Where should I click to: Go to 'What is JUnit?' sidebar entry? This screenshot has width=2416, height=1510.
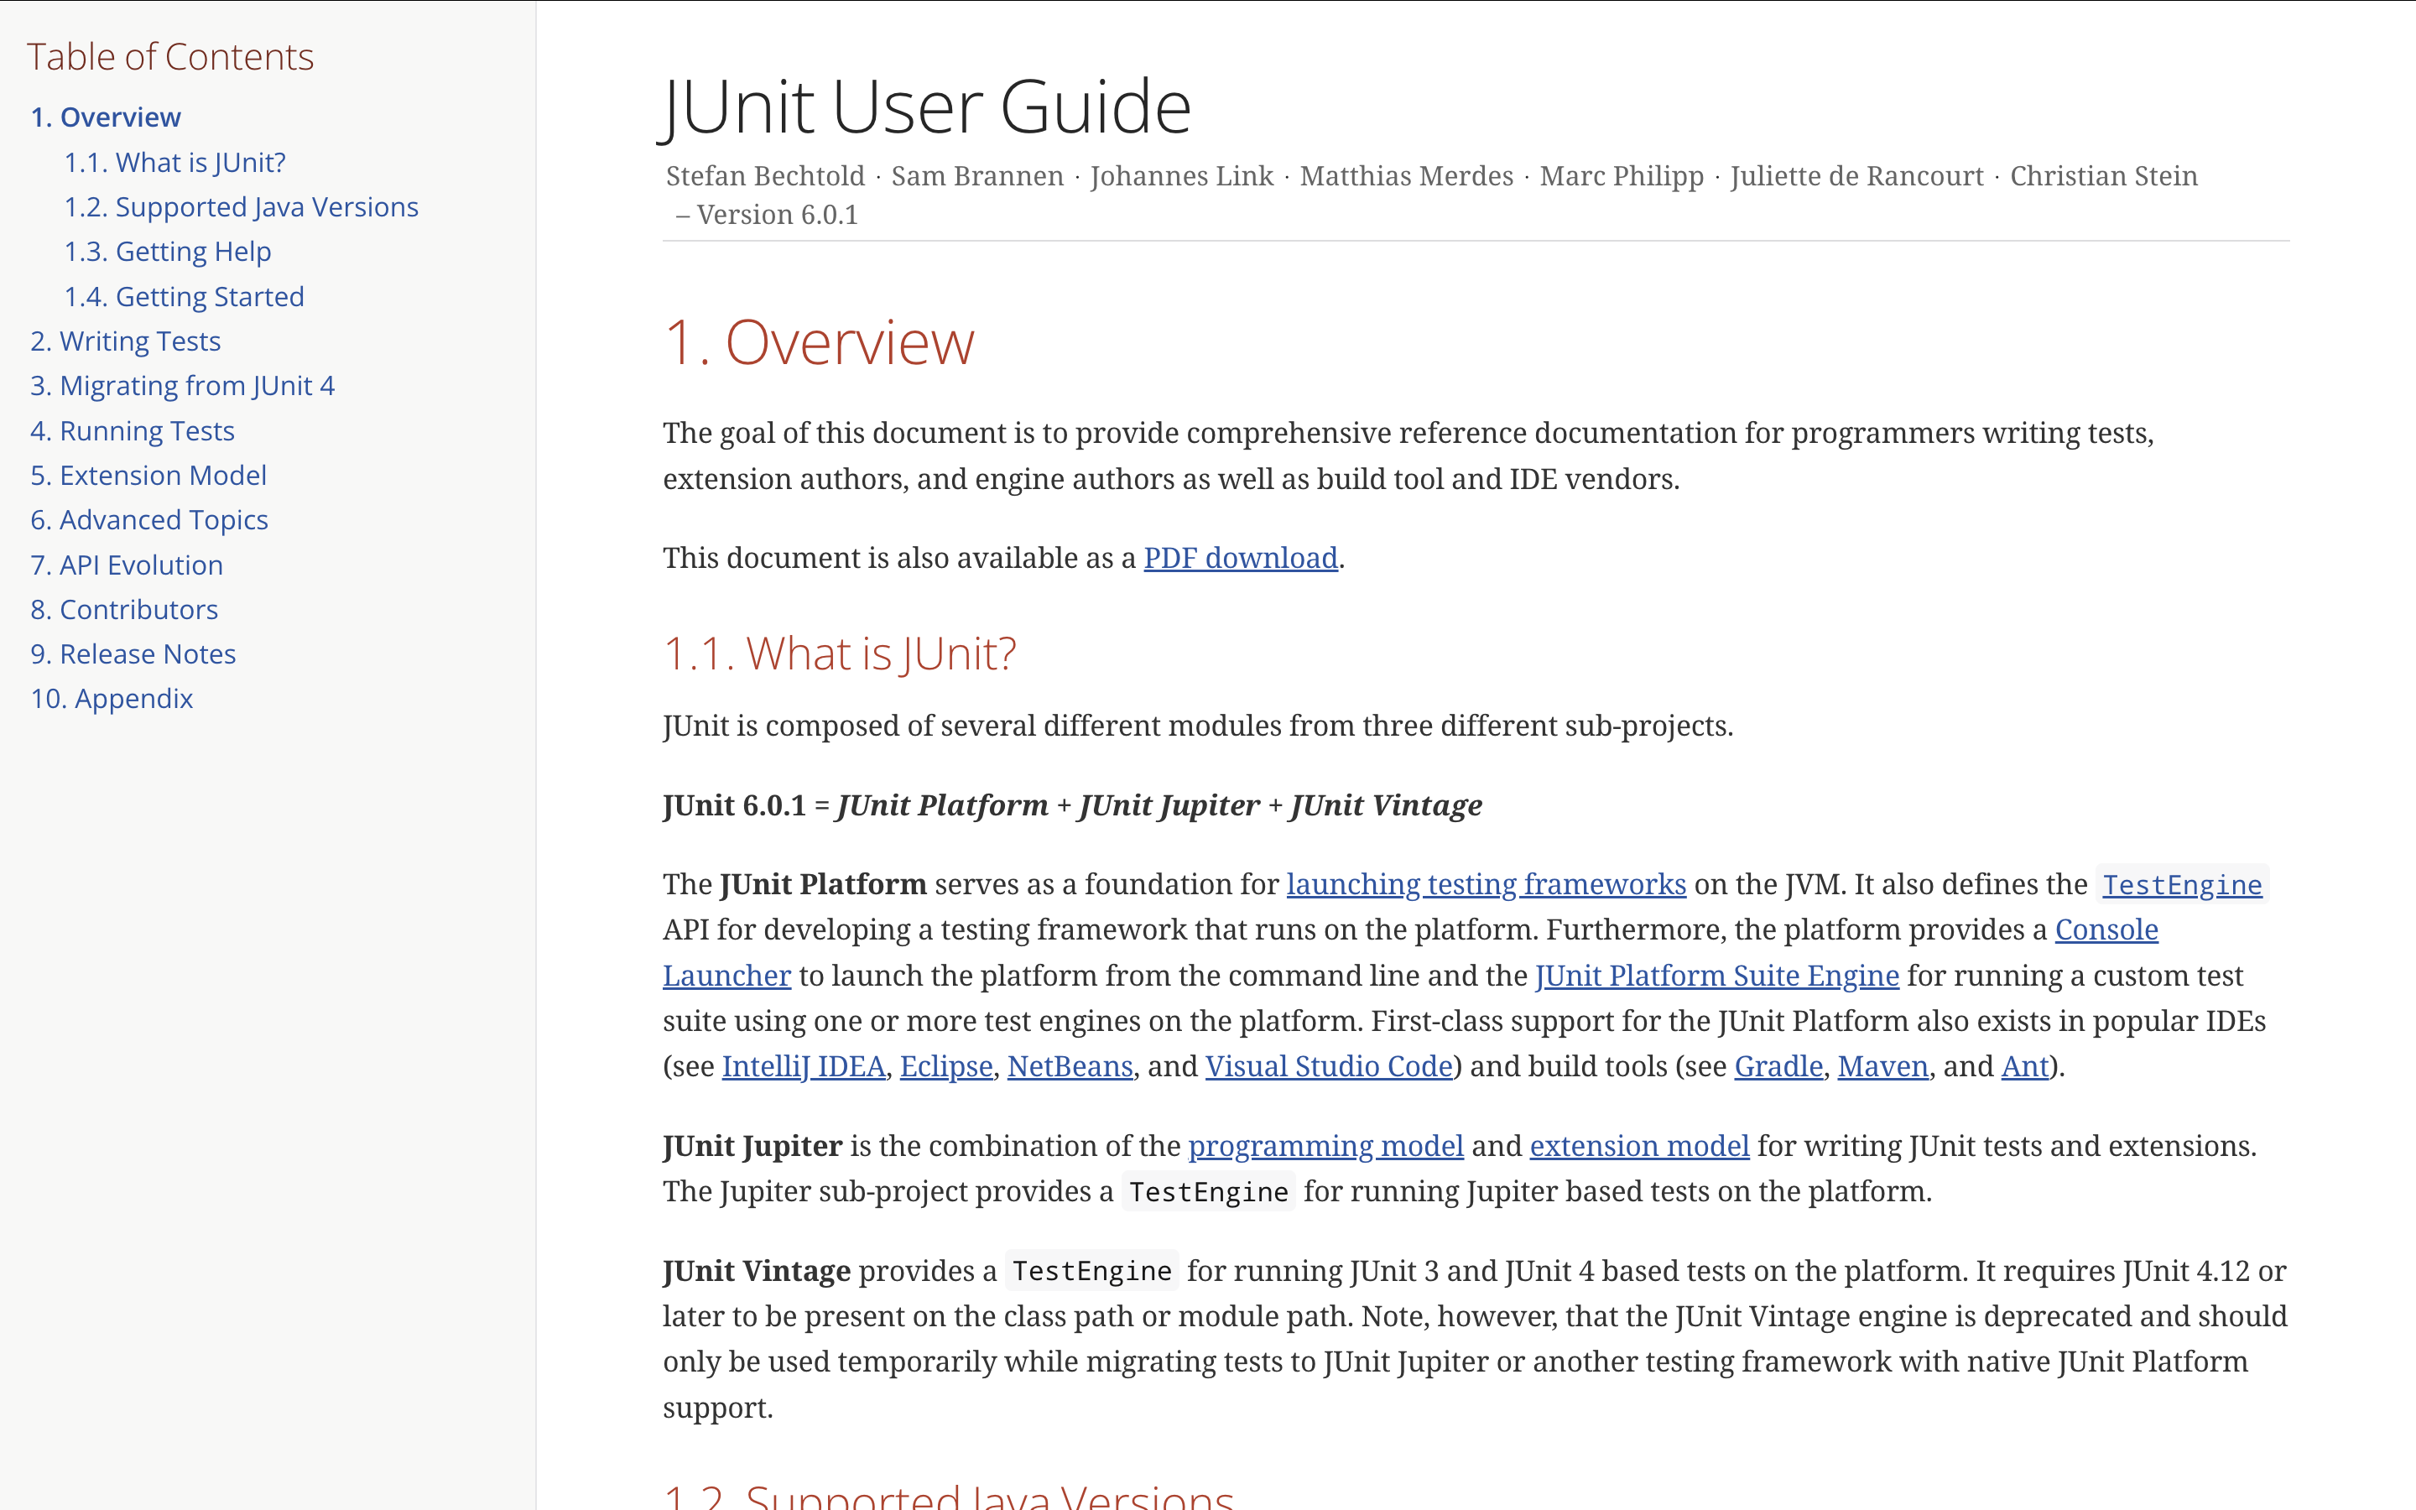[174, 162]
